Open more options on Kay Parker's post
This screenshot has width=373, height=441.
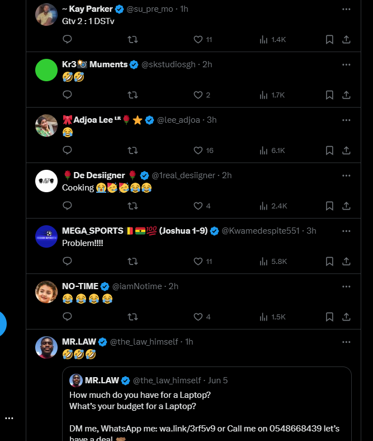click(346, 10)
